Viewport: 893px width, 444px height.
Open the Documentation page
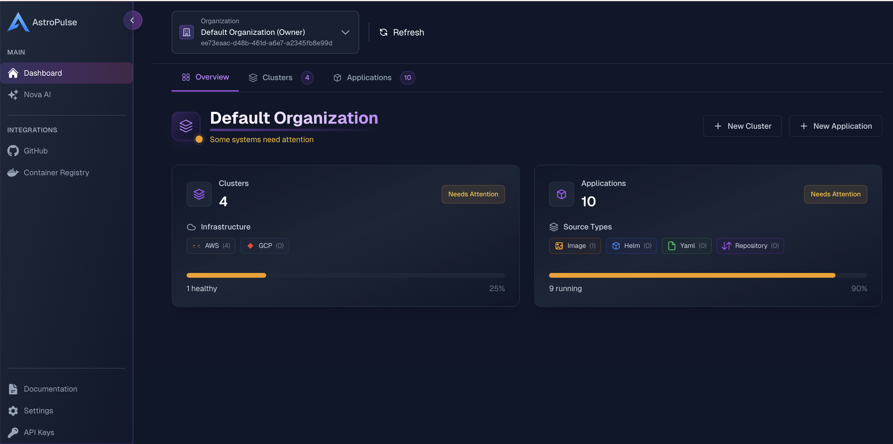click(x=50, y=389)
